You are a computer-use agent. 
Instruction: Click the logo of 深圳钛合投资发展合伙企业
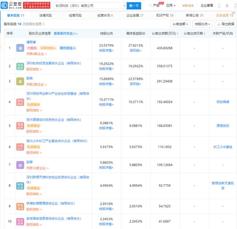pos(20,66)
